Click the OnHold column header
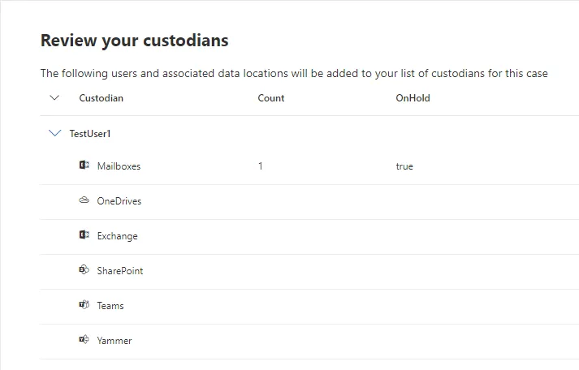579x370 pixels. pos(413,98)
